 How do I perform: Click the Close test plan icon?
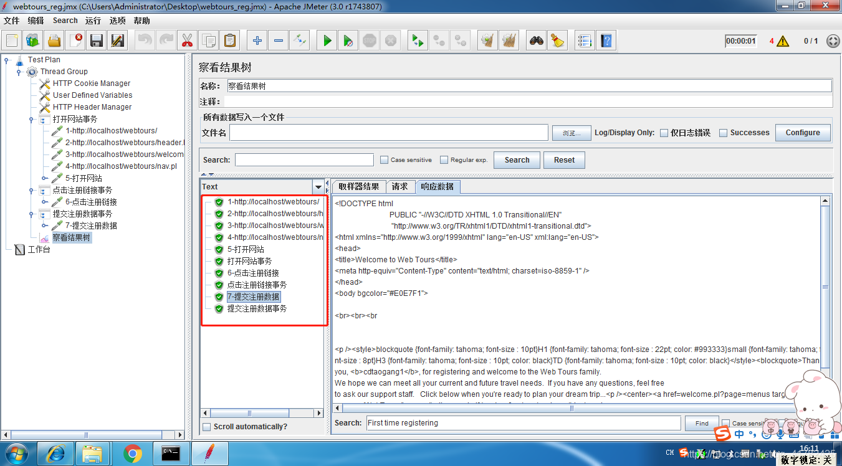click(75, 41)
